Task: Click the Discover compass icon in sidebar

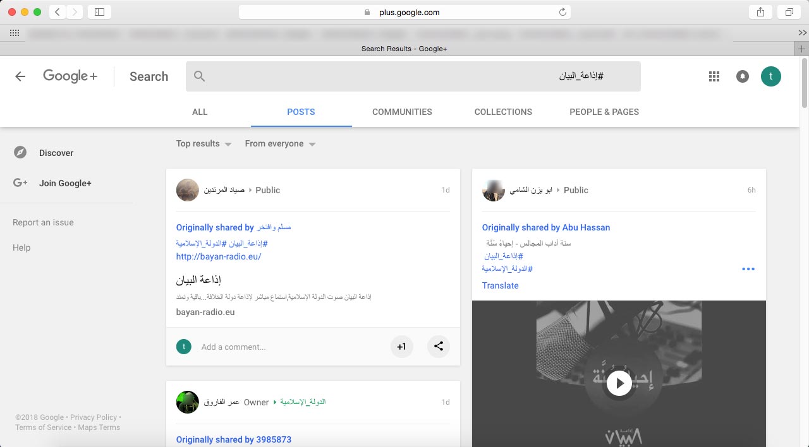Action: click(20, 153)
